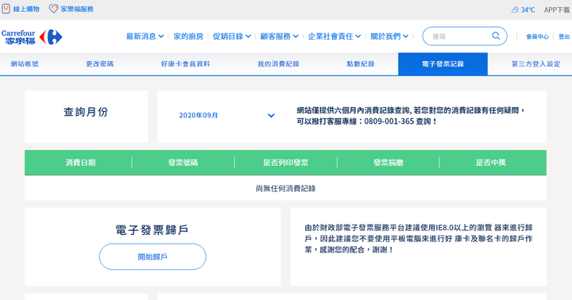Viewport: 572px width, 300px height.
Task: Click the 34°C temperature text
Action: click(x=528, y=10)
